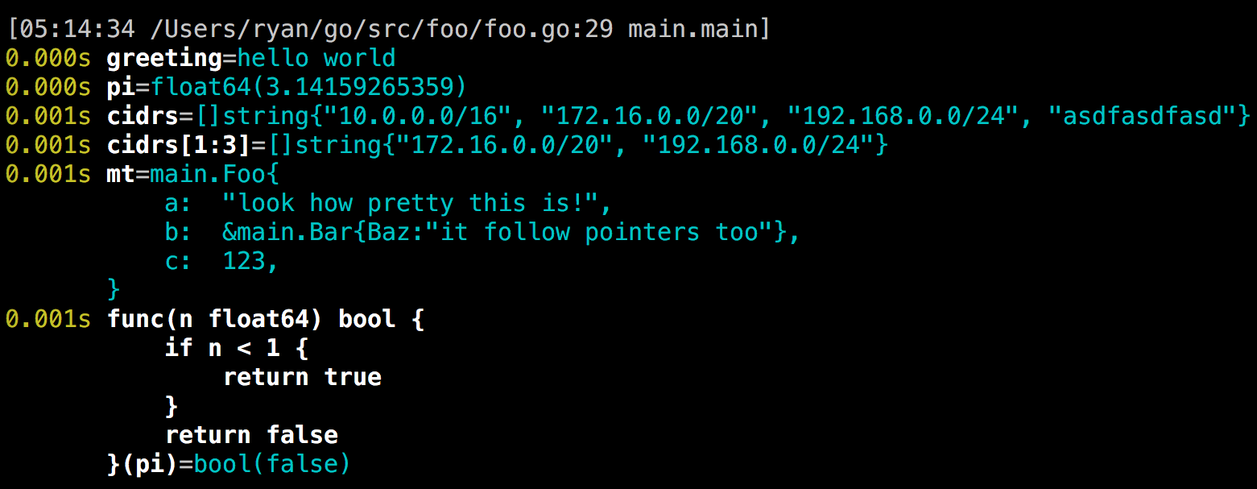The image size is (1257, 489).
Task: Click the cidrs variable name
Action: (143, 116)
